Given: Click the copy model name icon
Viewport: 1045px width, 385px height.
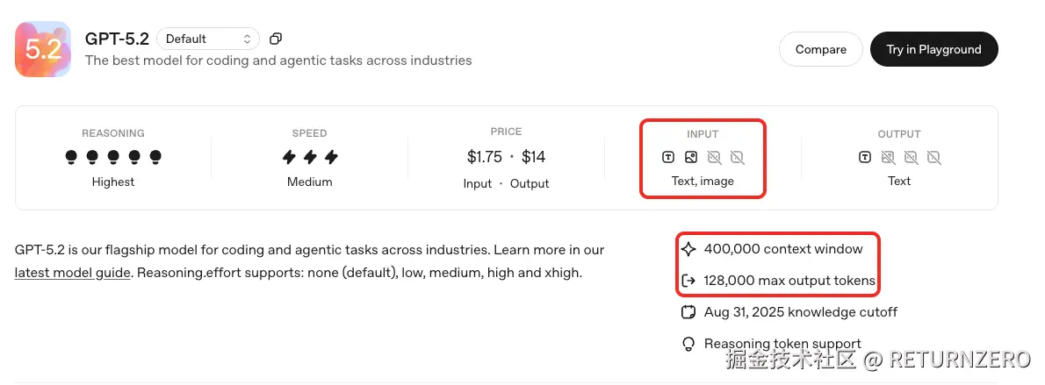Looking at the screenshot, I should click(276, 39).
